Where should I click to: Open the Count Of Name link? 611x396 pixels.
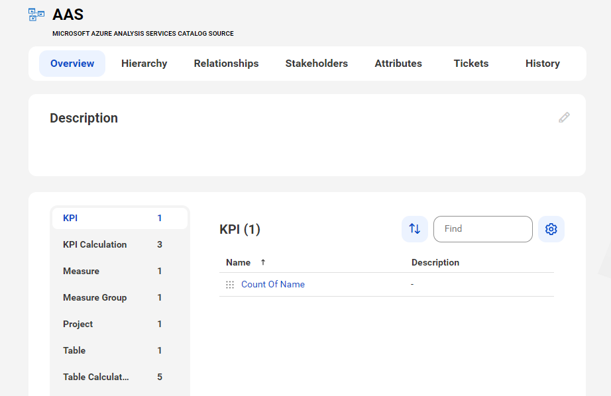(273, 284)
